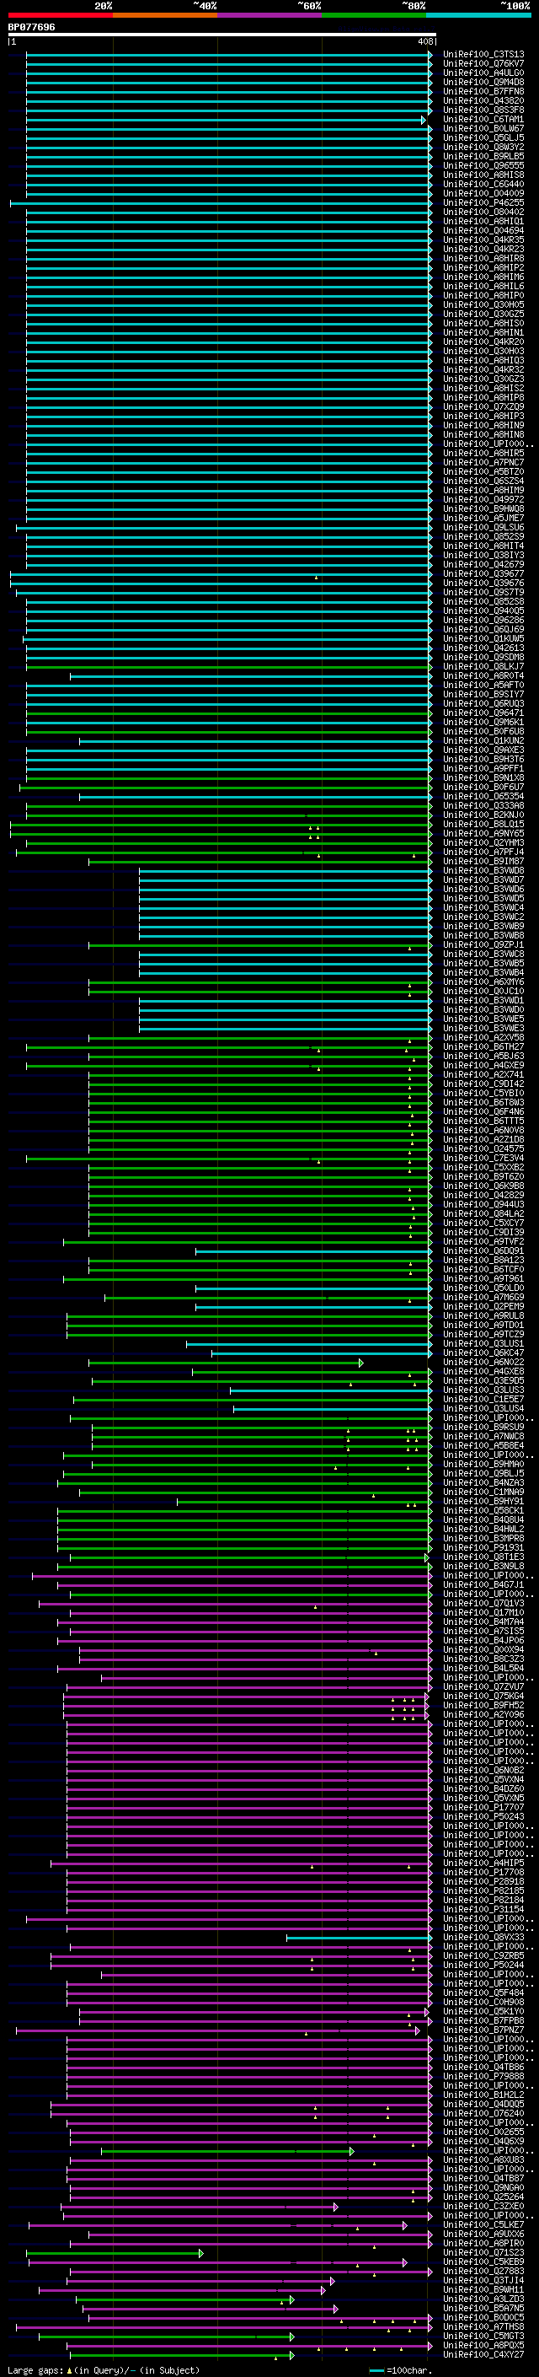Select the UniRef100_Q42829 label

coord(483,1195)
